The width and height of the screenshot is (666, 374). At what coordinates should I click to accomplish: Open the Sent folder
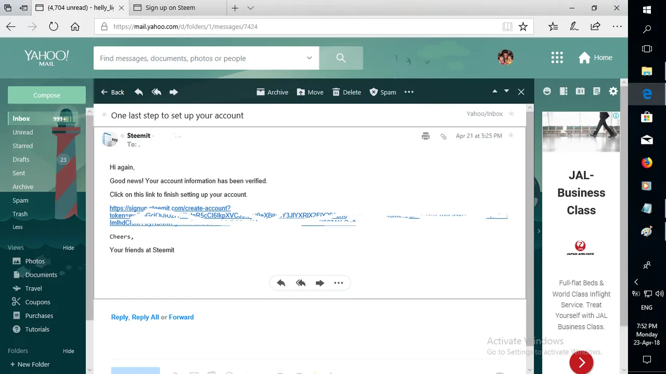[19, 173]
